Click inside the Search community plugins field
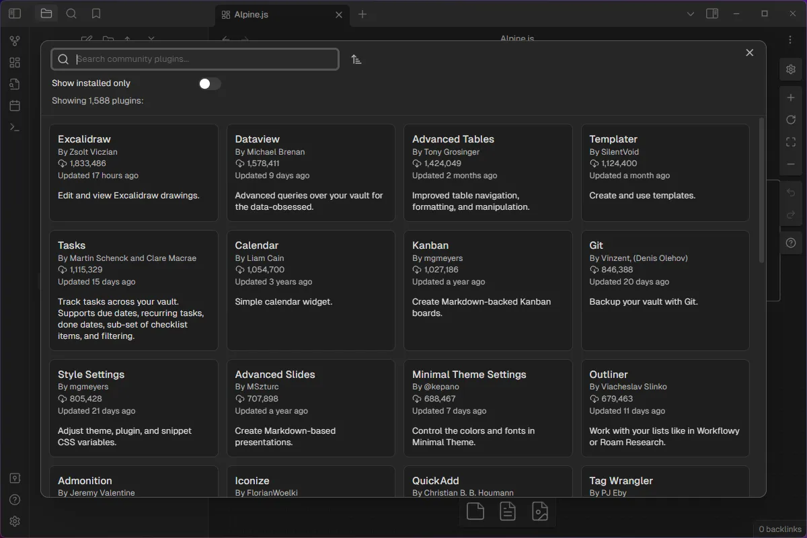The image size is (807, 538). pos(195,59)
